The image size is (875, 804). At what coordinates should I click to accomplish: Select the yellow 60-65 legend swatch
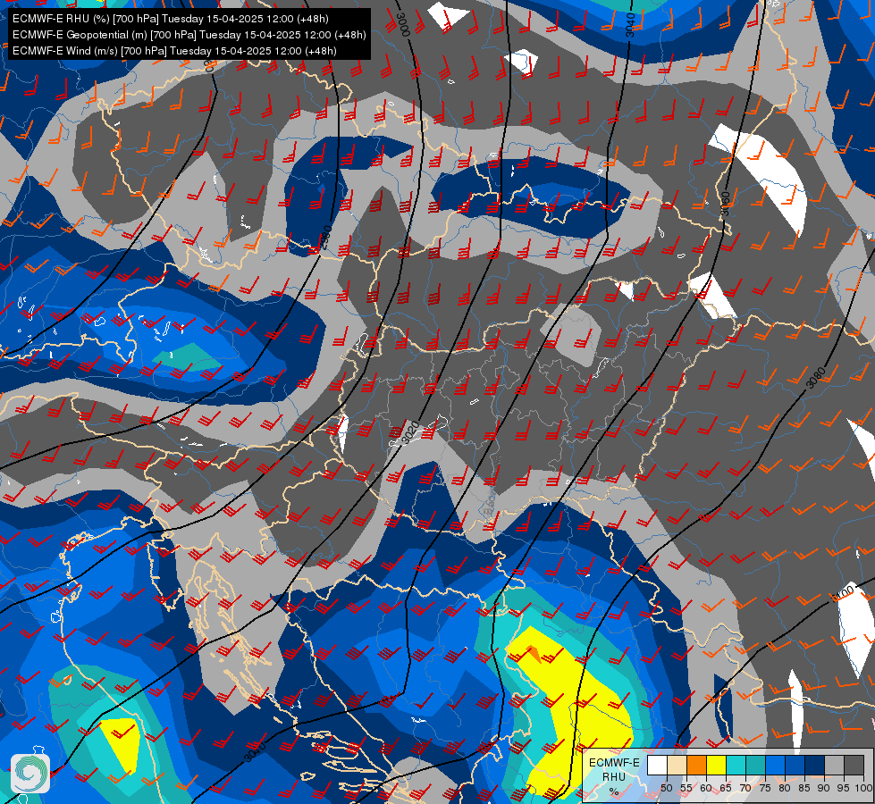(x=716, y=766)
